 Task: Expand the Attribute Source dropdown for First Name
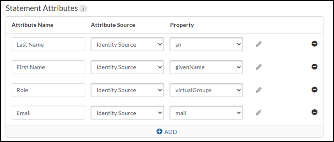tap(127, 67)
